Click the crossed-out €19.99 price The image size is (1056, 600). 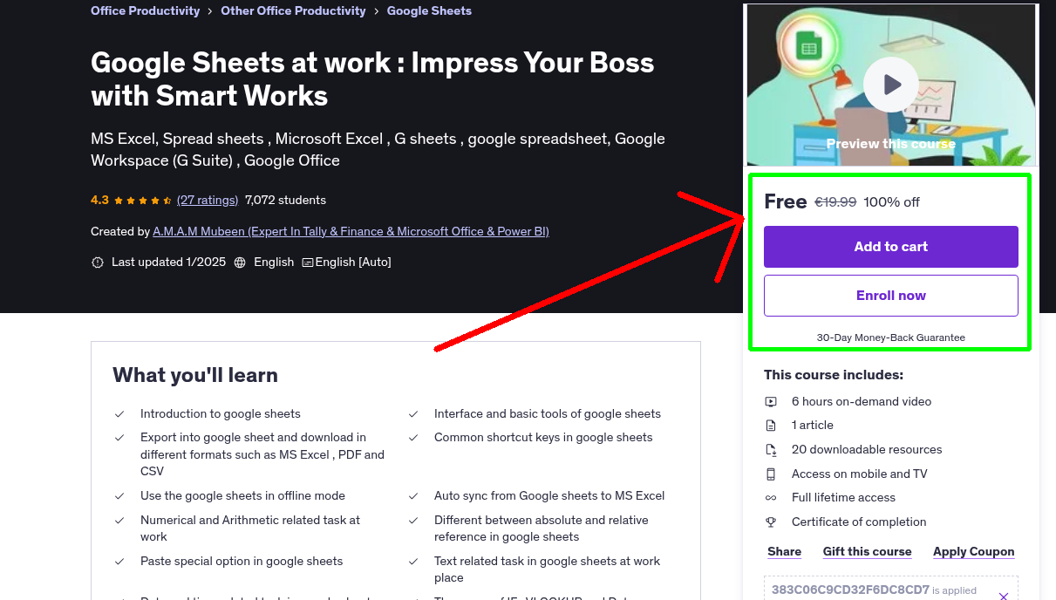pos(835,202)
